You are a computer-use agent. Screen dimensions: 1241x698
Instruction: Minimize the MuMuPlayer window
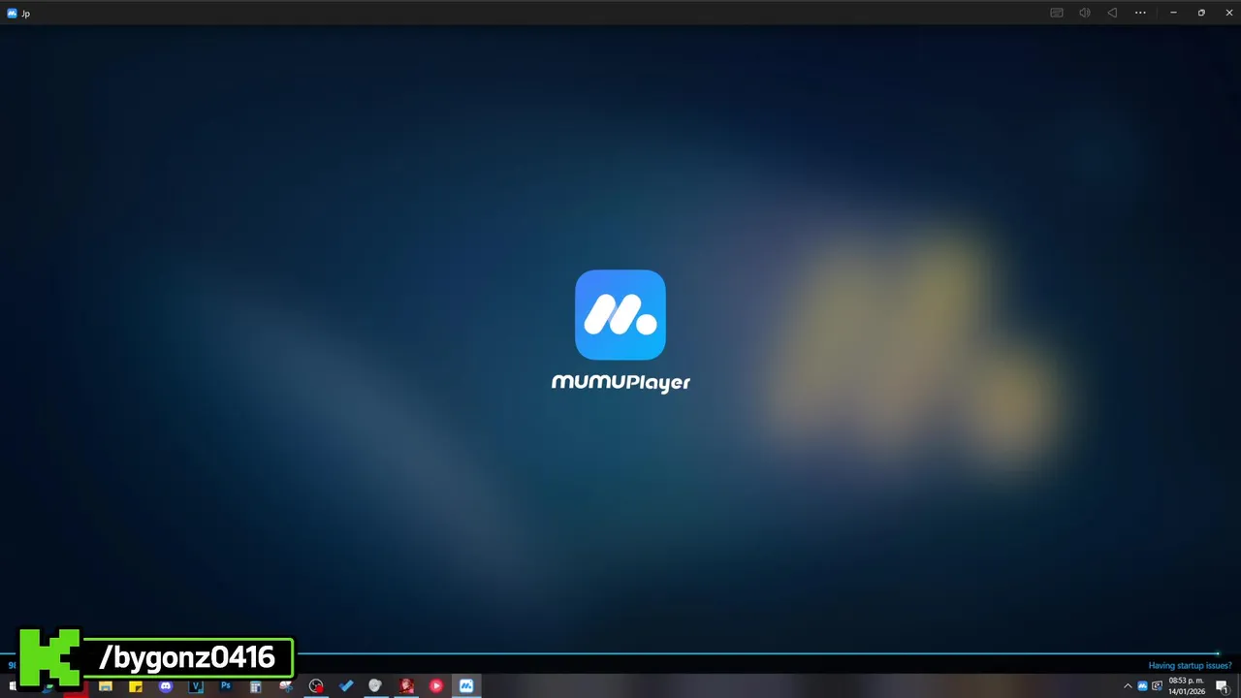[1173, 13]
